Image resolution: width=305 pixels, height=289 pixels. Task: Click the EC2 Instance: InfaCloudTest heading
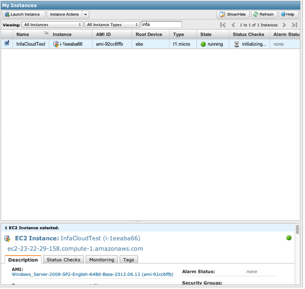tap(78, 238)
